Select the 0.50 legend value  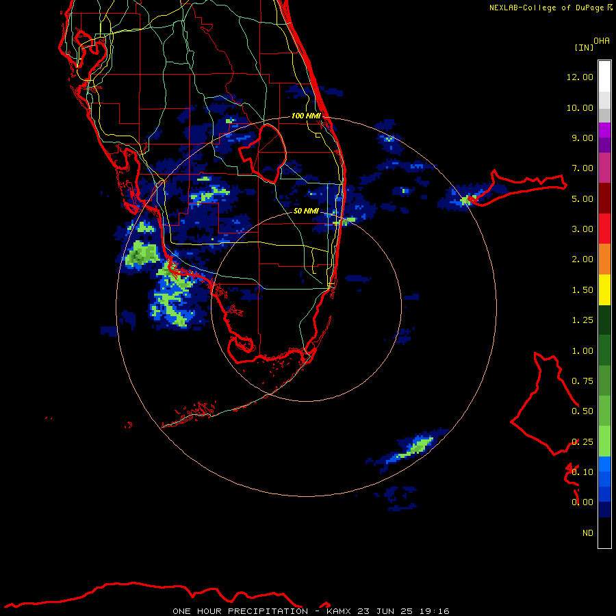pyautogui.click(x=582, y=411)
